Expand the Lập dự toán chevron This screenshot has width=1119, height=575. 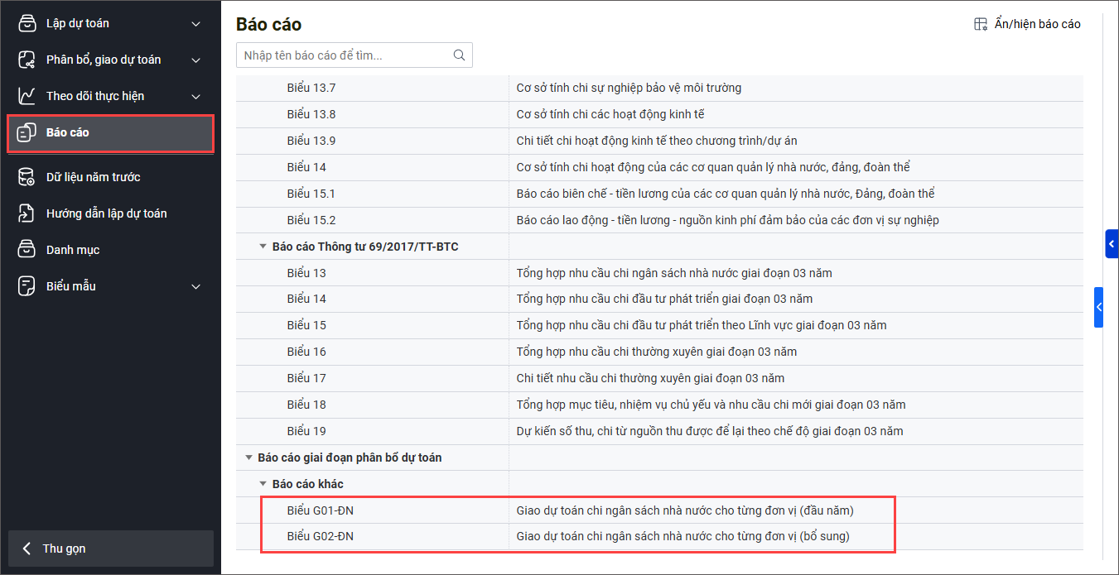pyautogui.click(x=195, y=24)
